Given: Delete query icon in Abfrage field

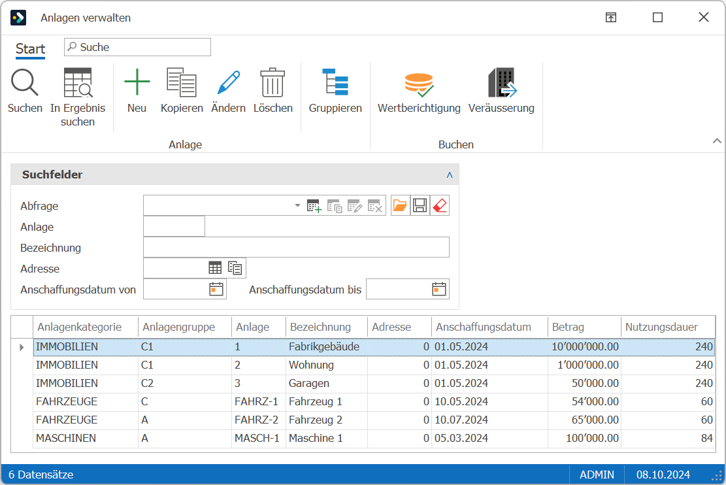Looking at the screenshot, I should point(374,206).
